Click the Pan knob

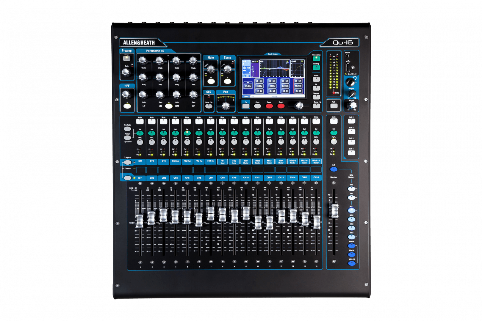tap(226, 106)
